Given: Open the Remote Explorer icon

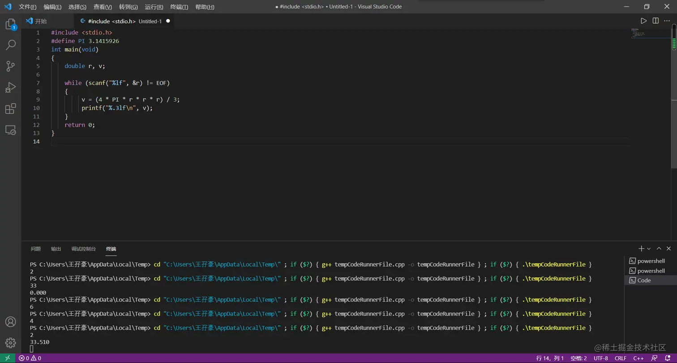Looking at the screenshot, I should (x=10, y=130).
